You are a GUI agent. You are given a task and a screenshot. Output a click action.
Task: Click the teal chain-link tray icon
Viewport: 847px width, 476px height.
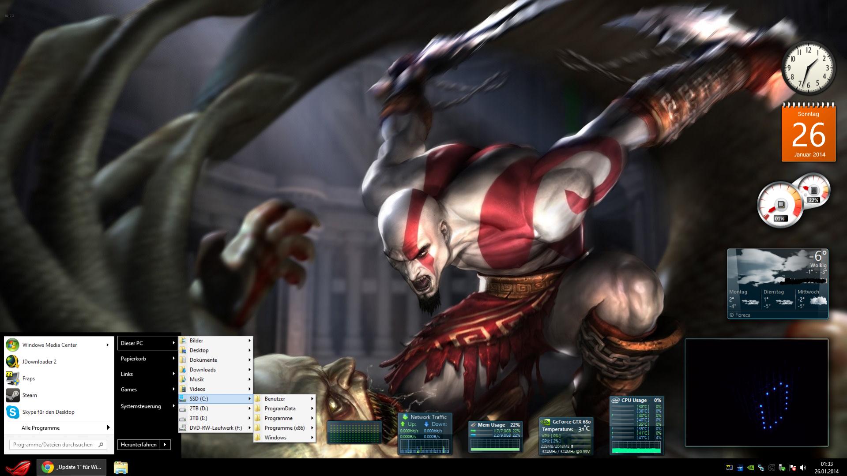click(761, 468)
